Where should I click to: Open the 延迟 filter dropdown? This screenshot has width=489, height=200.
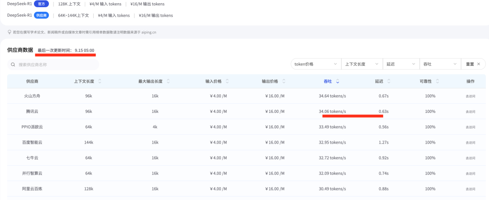click(x=401, y=64)
